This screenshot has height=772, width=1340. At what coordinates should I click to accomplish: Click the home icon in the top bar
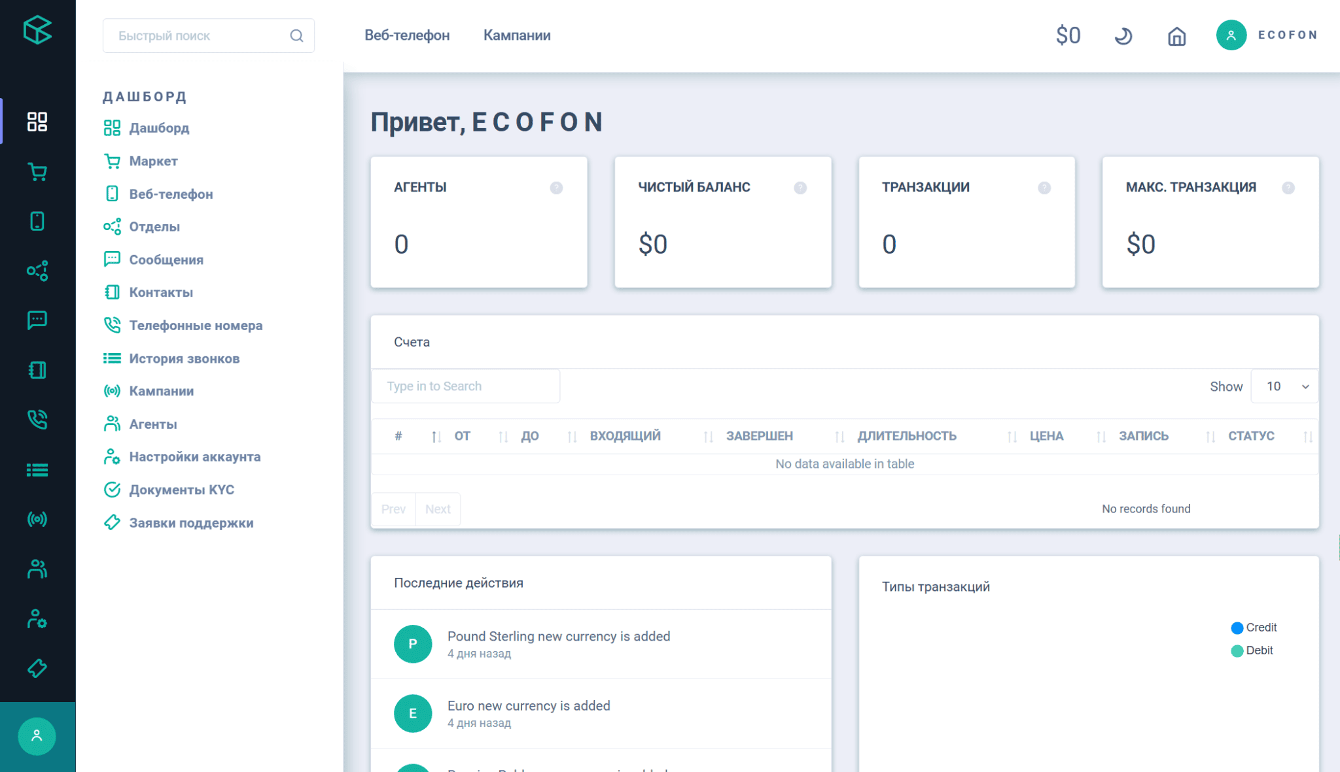tap(1176, 36)
